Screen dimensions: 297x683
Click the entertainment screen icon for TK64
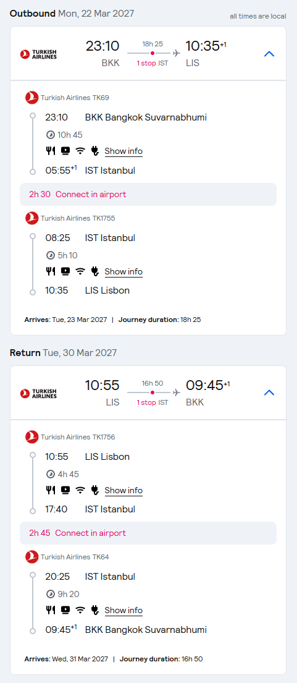coord(65,610)
